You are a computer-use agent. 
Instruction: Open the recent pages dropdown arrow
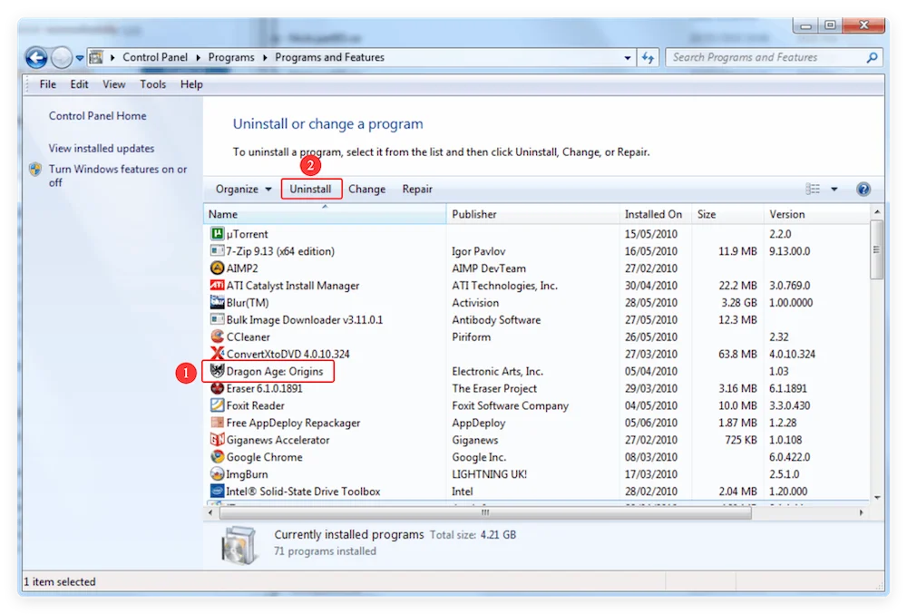coord(79,58)
